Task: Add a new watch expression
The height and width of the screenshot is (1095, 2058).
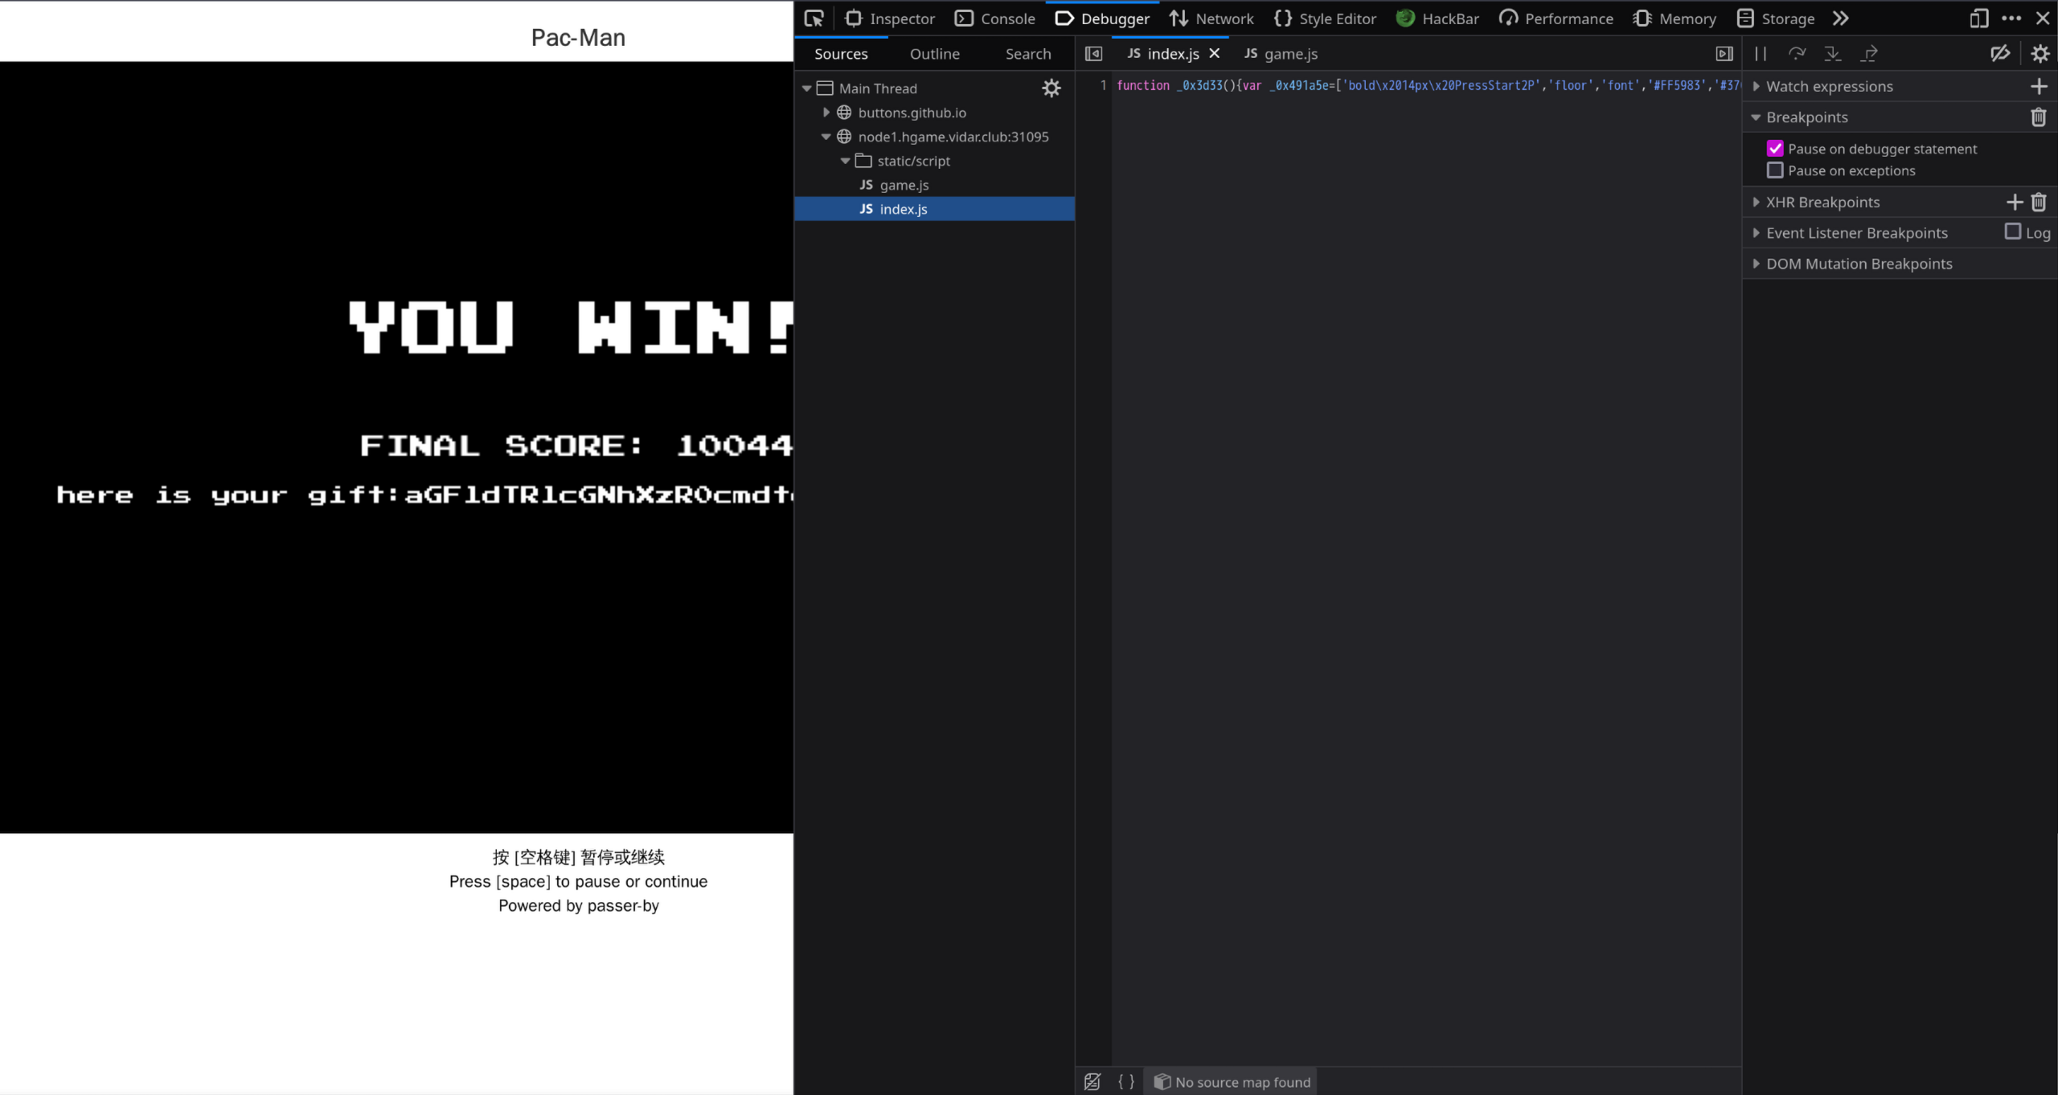Action: tap(2038, 86)
